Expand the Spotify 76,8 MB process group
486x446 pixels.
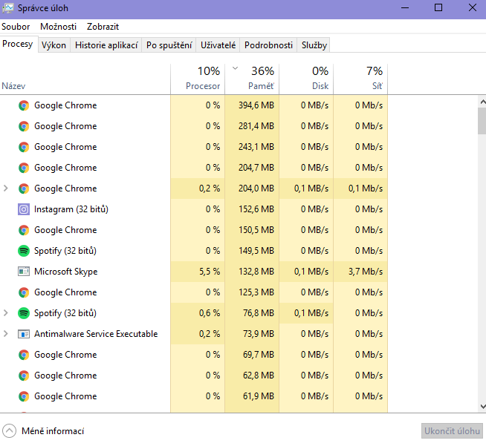pos(6,313)
